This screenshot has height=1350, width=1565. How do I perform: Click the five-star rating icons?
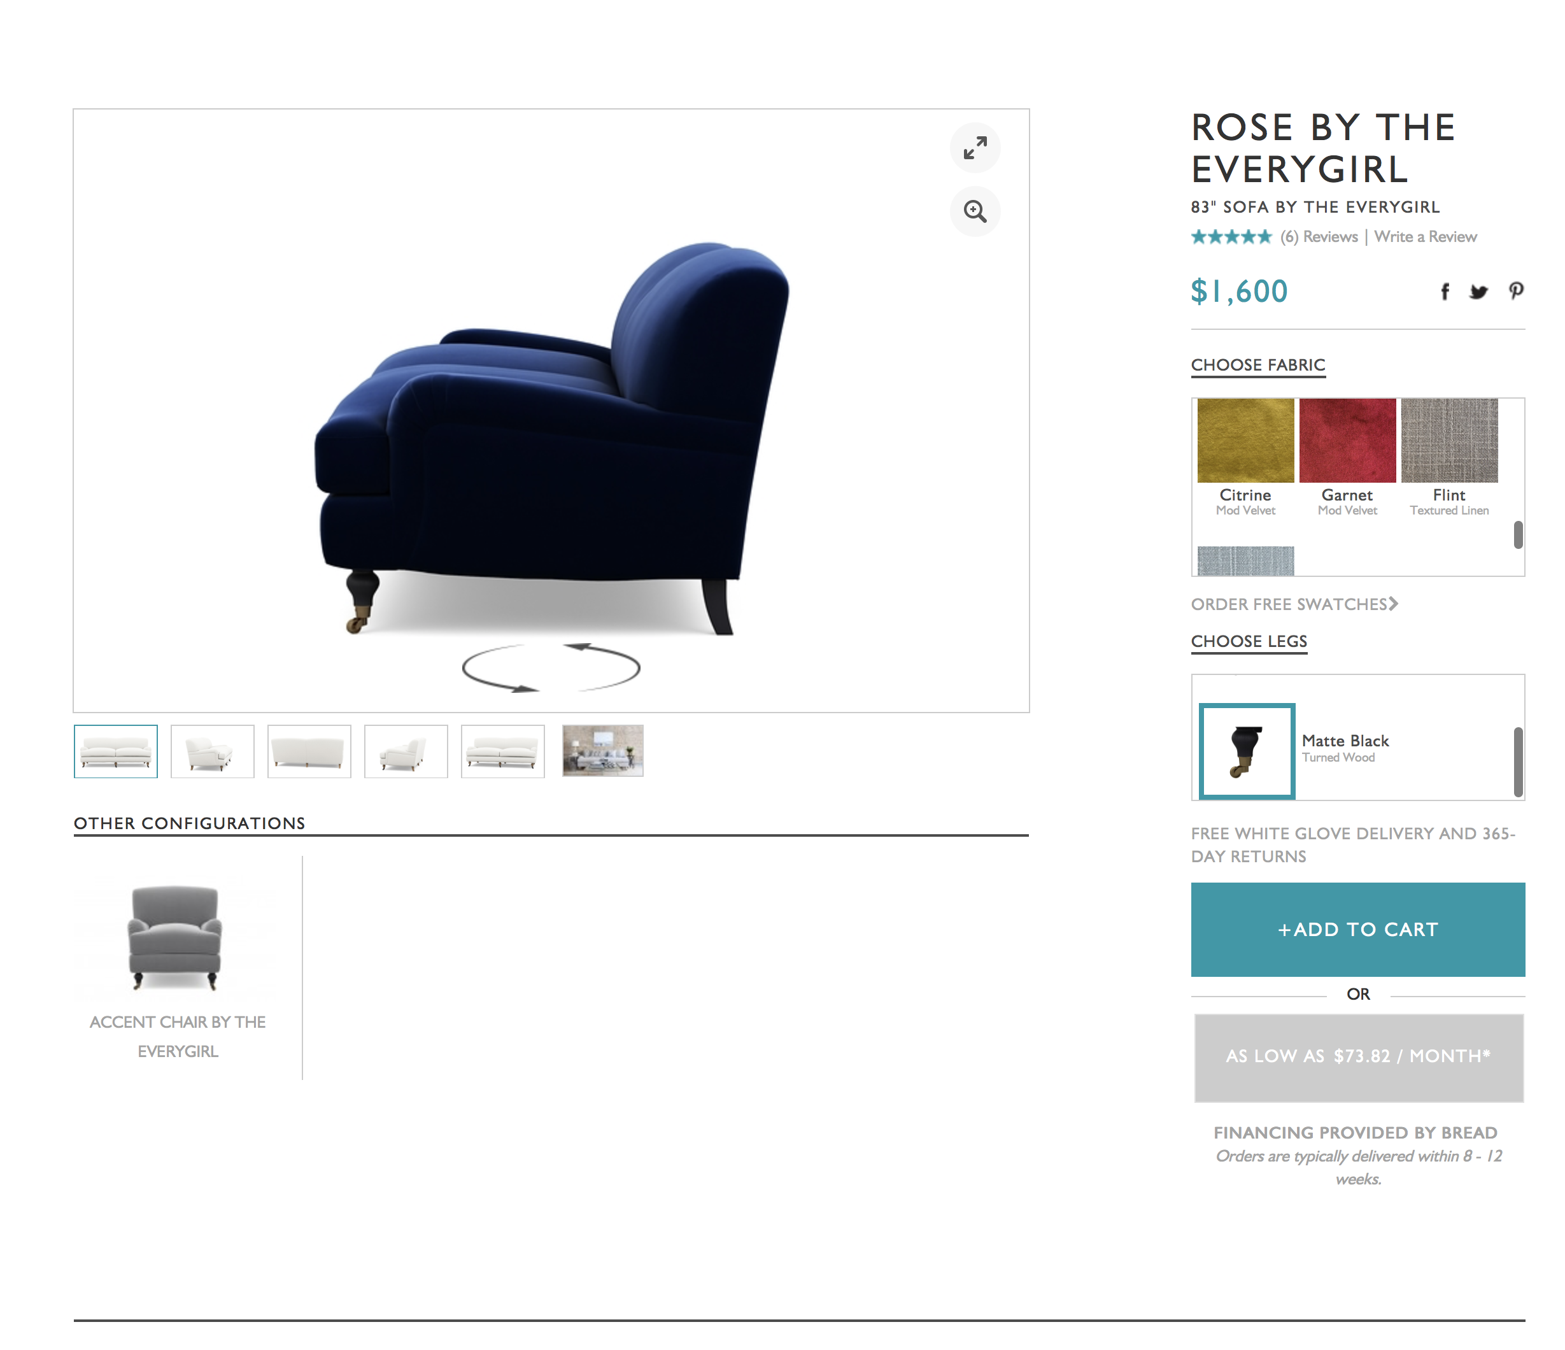click(x=1232, y=238)
